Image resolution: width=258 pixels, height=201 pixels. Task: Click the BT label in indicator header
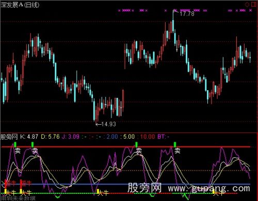click(x=161, y=137)
